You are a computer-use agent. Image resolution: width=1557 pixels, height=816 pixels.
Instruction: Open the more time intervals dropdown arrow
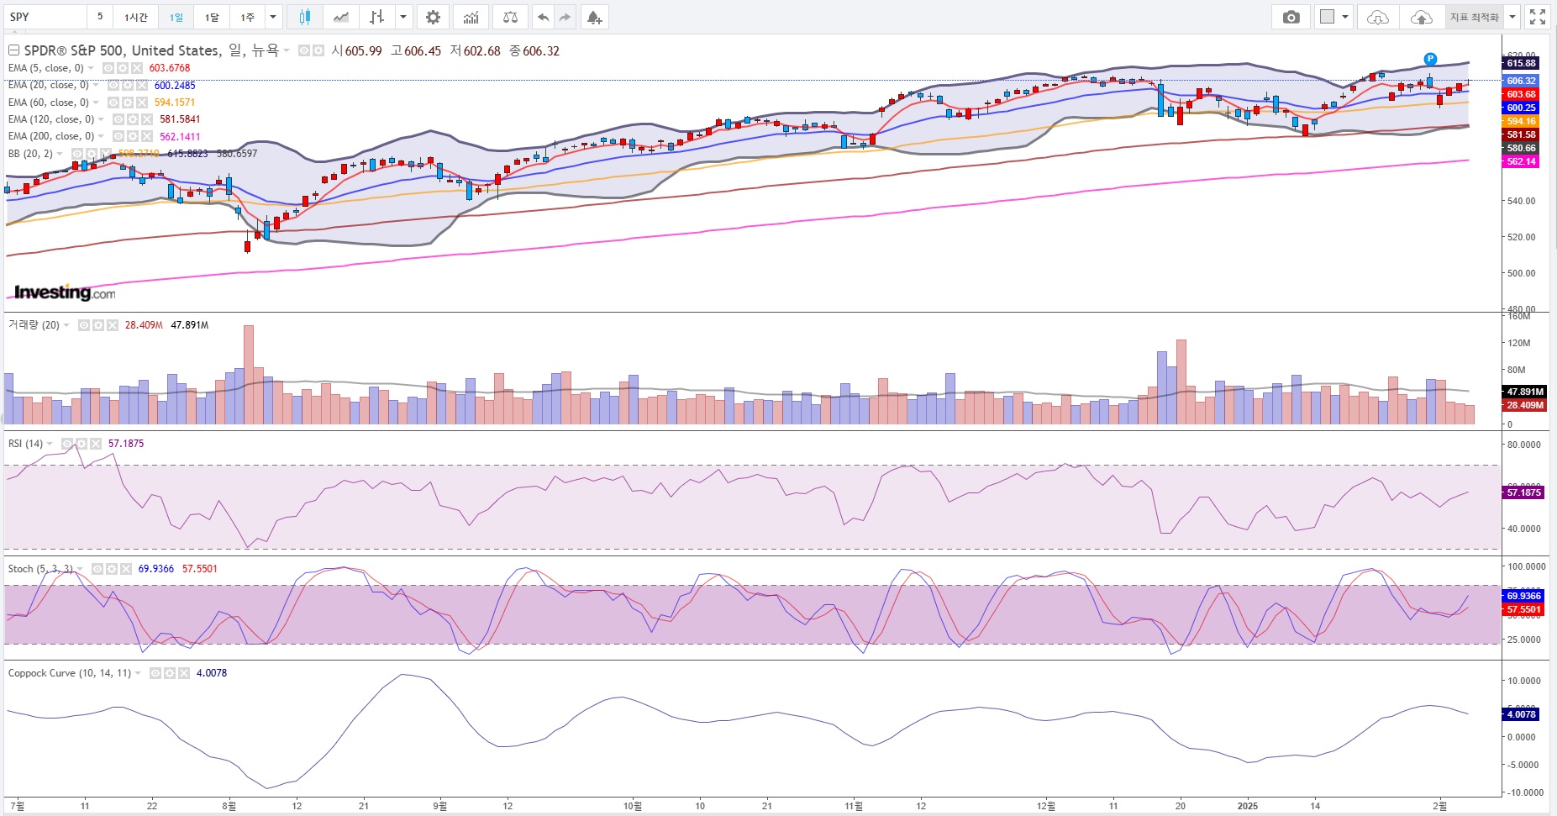[273, 17]
